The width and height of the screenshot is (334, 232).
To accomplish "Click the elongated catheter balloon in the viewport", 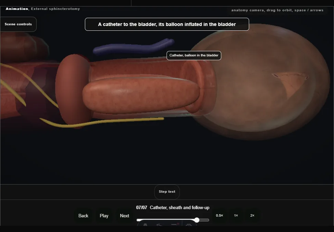I will pos(141,95).
